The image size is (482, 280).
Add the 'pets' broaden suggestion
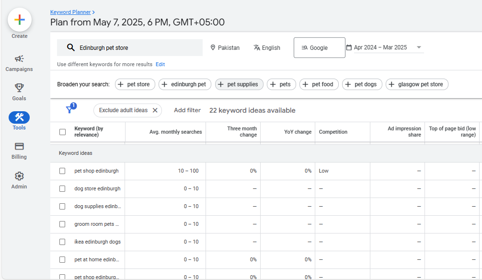(x=281, y=84)
